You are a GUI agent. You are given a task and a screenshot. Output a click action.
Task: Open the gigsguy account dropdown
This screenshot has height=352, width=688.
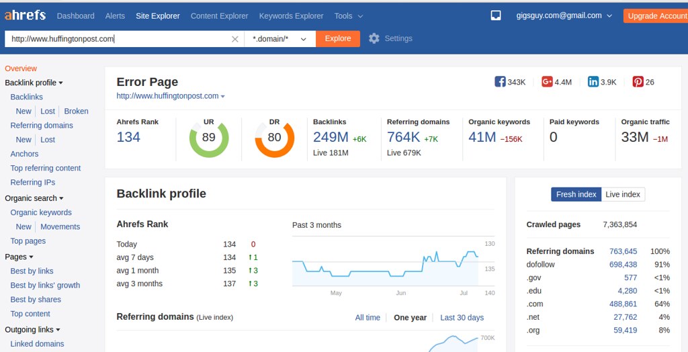(564, 15)
